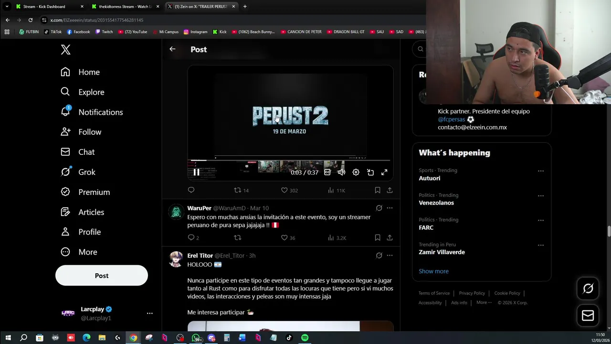Screen dimensions: 611x344
Task: Open more options on WaruPer's reply
Action: (390, 208)
